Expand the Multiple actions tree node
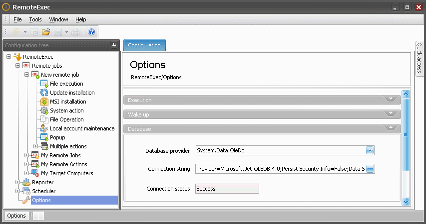The height and width of the screenshot is (224, 426). [35, 146]
